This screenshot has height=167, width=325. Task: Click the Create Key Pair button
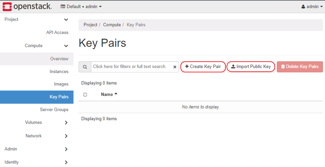tap(203, 67)
